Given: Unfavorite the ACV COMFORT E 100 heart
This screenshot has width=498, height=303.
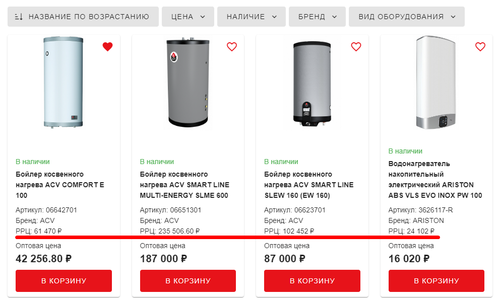Looking at the screenshot, I should (x=107, y=47).
